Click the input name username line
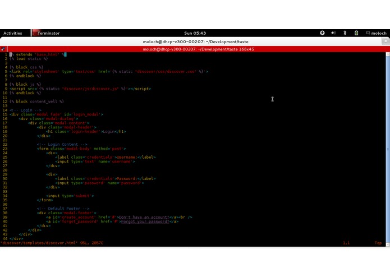Viewport: 390px width, 277px height. (x=95, y=161)
